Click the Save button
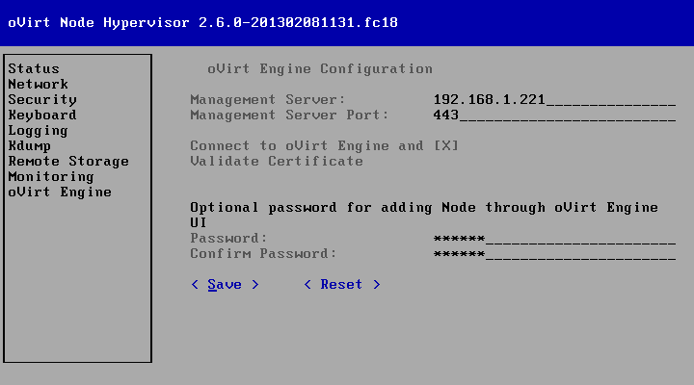 pos(225,285)
